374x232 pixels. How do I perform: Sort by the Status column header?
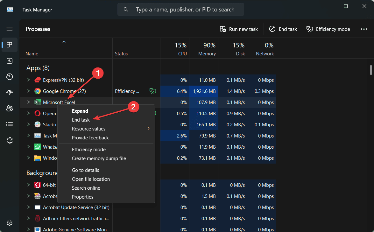coord(137,49)
